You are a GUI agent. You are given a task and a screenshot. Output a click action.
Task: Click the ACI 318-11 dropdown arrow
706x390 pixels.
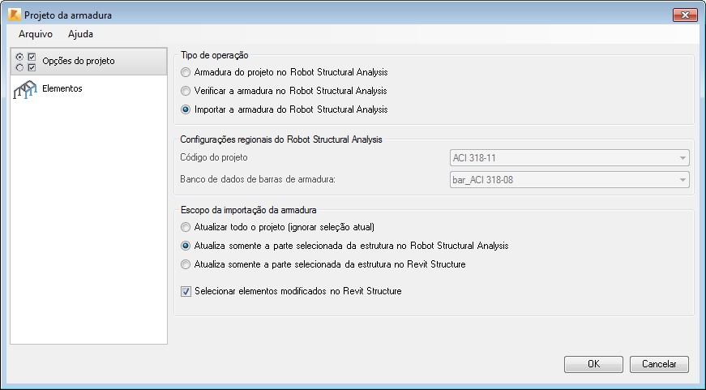(682, 158)
